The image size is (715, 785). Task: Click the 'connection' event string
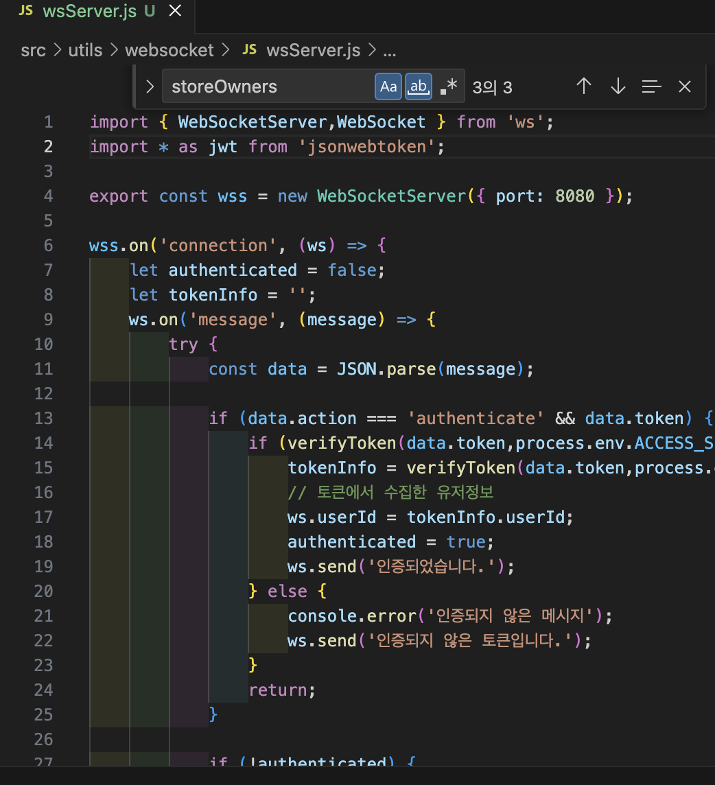(x=218, y=246)
